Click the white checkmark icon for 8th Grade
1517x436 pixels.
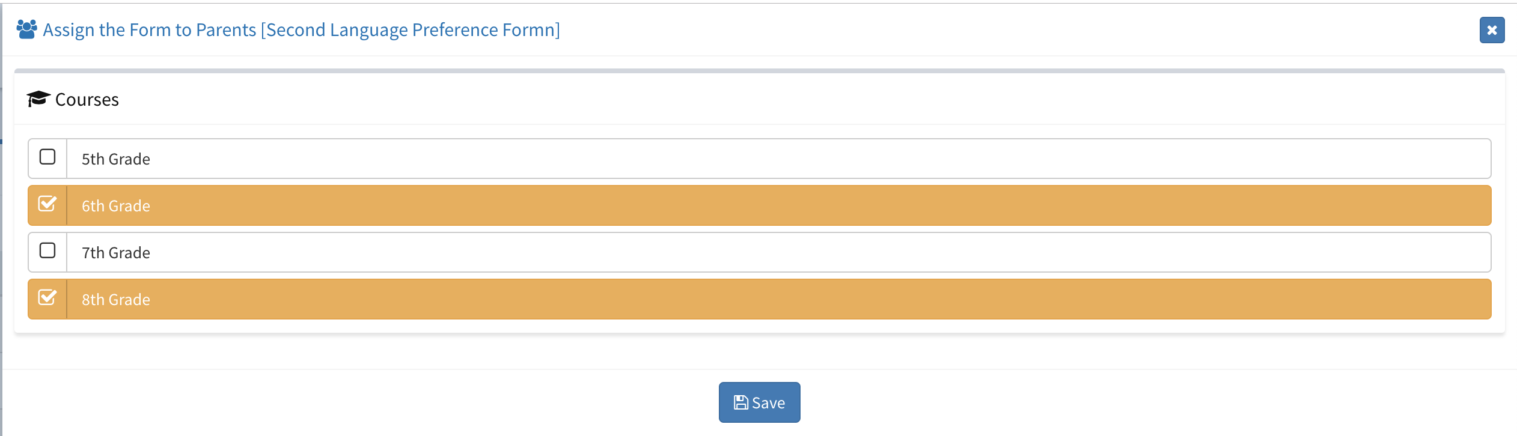tap(47, 297)
